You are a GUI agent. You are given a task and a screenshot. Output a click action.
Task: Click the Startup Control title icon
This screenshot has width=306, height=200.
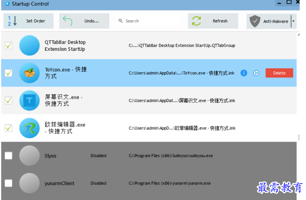click(x=7, y=4)
